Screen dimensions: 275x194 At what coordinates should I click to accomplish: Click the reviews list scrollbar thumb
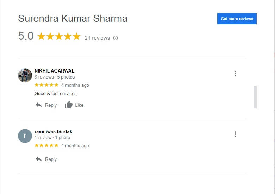(x=255, y=97)
